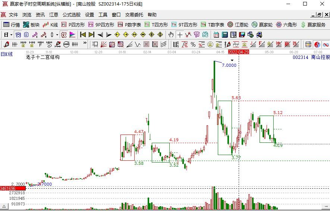This screenshot has height=211, width=330.
Task: Step chart forward with black right arrow
Action: point(109,35)
